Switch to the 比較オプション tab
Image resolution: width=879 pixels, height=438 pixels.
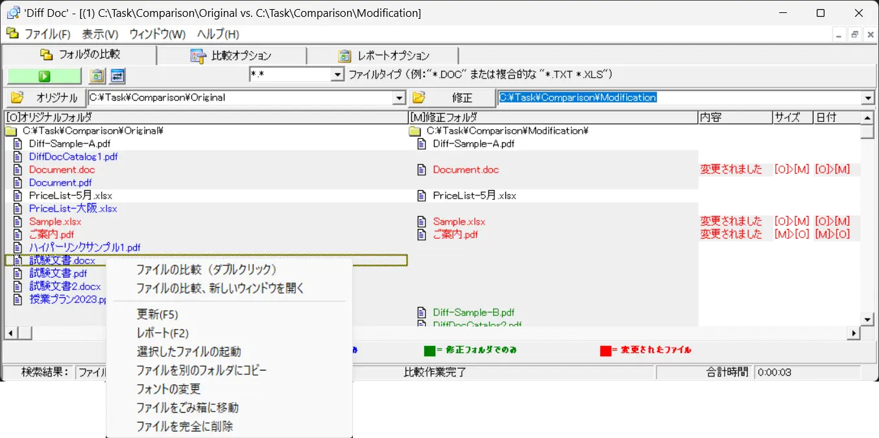[232, 56]
